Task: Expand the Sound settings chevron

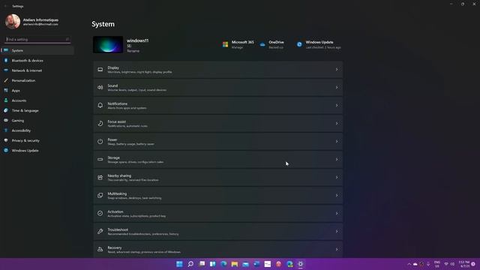Action: click(x=337, y=88)
